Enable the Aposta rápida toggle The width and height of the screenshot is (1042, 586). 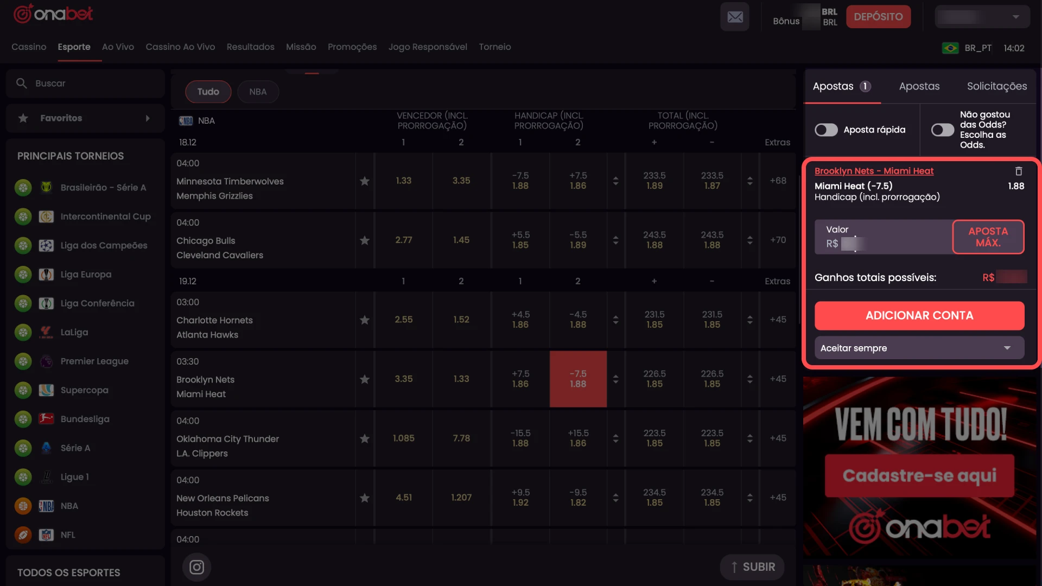pos(826,130)
